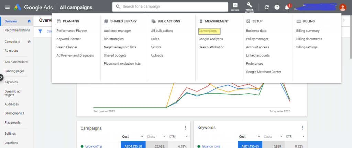
Task: Open notifications bell icon
Action: click(287, 7)
